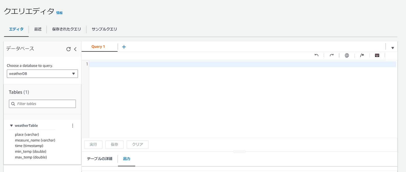Open the 情報 link

click(59, 13)
